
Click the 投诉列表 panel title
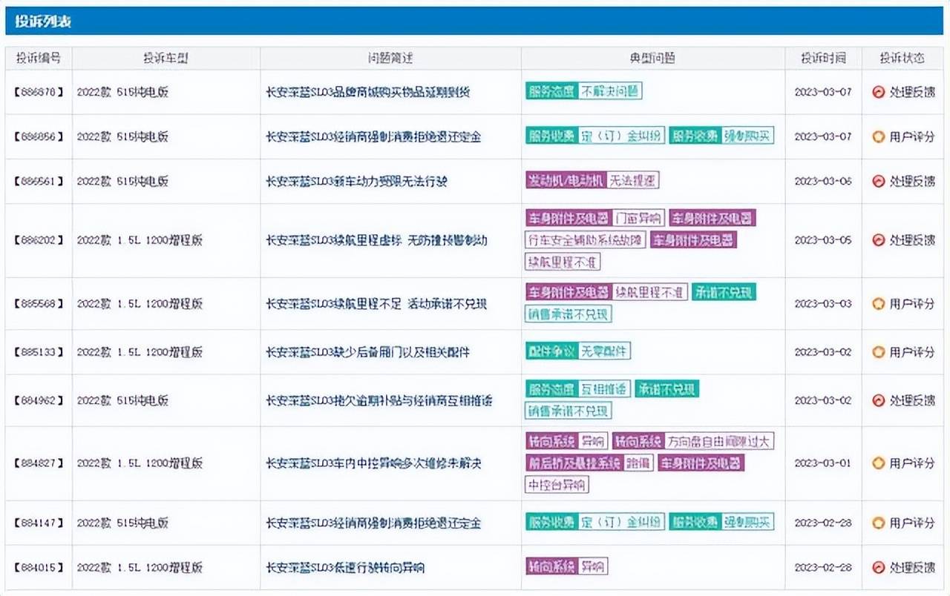[43, 21]
